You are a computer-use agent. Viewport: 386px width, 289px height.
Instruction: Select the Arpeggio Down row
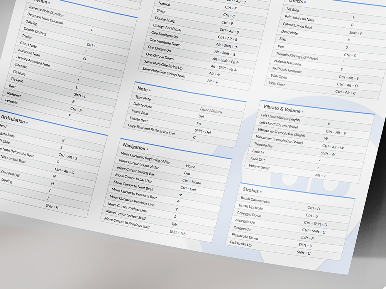249,214
